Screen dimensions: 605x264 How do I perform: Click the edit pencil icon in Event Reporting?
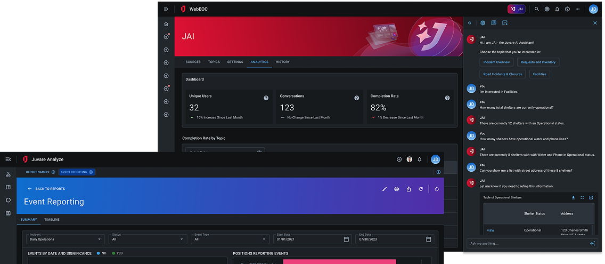(x=384, y=189)
